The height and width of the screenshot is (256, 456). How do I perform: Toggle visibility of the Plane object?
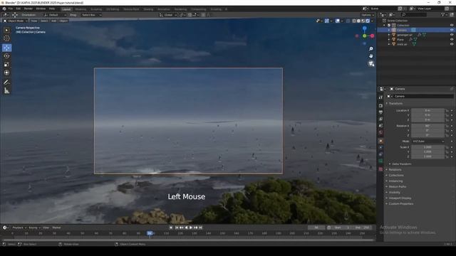[452, 40]
